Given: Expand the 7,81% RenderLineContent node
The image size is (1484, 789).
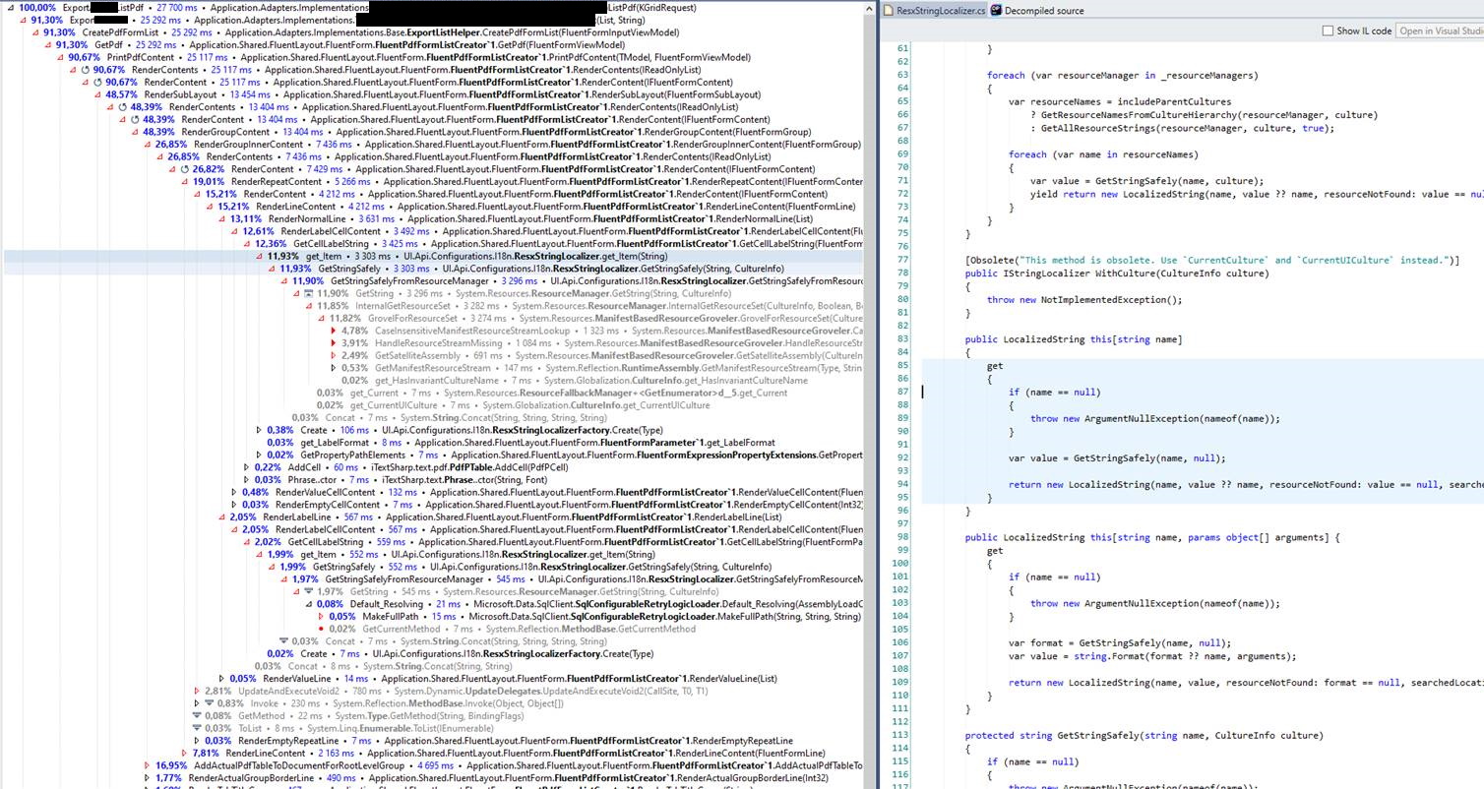Looking at the screenshot, I should click(185, 754).
